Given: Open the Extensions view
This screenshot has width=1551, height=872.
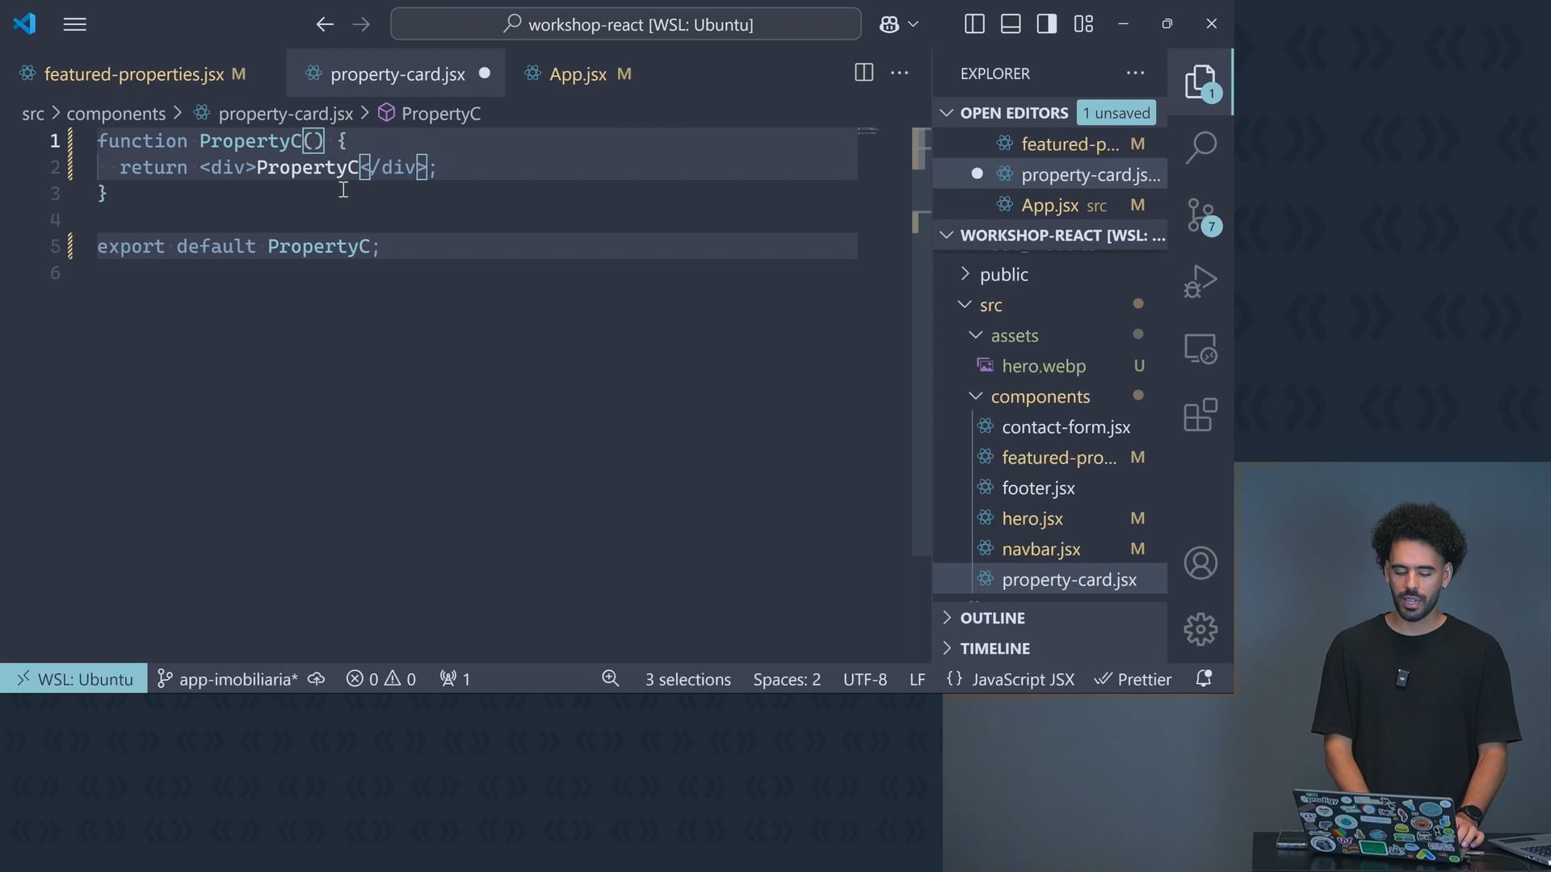Looking at the screenshot, I should tap(1200, 416).
